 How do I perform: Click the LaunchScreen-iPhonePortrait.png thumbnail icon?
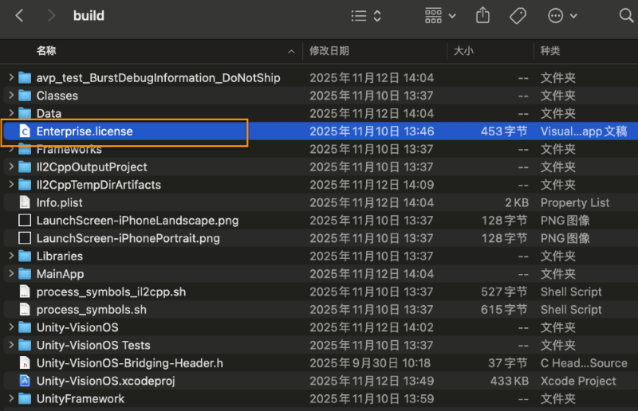coord(25,238)
